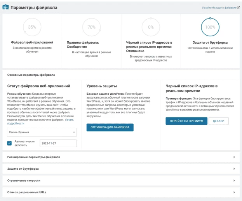Expand the 'Защита от брутфорса' section arrow
242x201 pixels.
(234, 169)
